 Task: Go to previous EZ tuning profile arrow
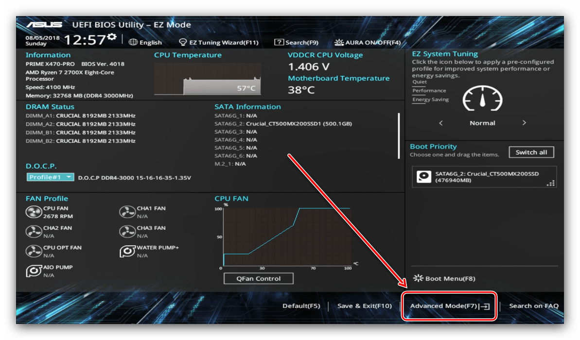[x=441, y=123]
